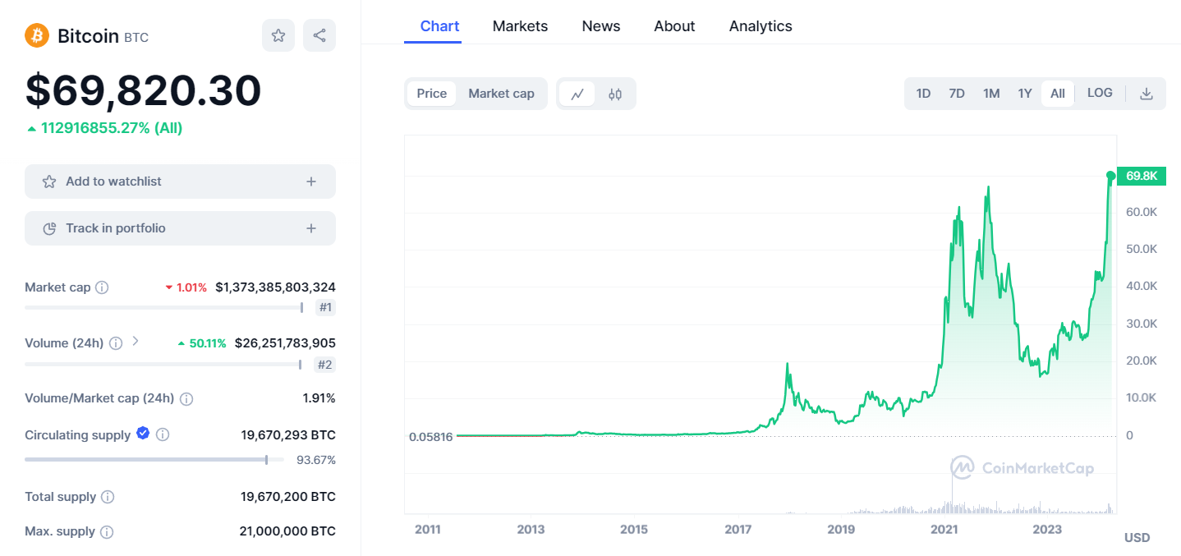Download chart data icon
Image resolution: width=1181 pixels, height=556 pixels.
point(1147,94)
